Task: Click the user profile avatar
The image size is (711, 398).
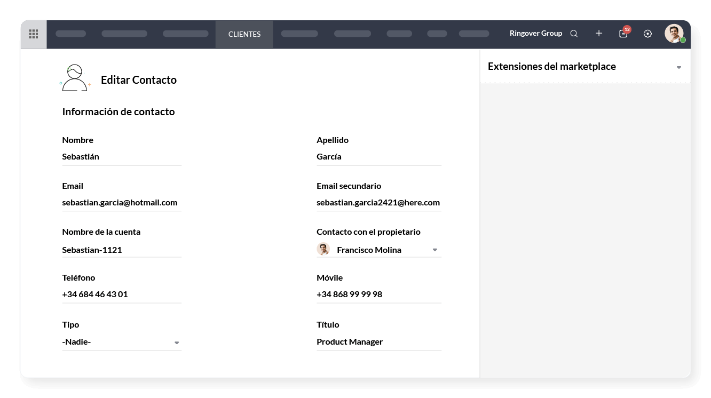Action: point(675,33)
